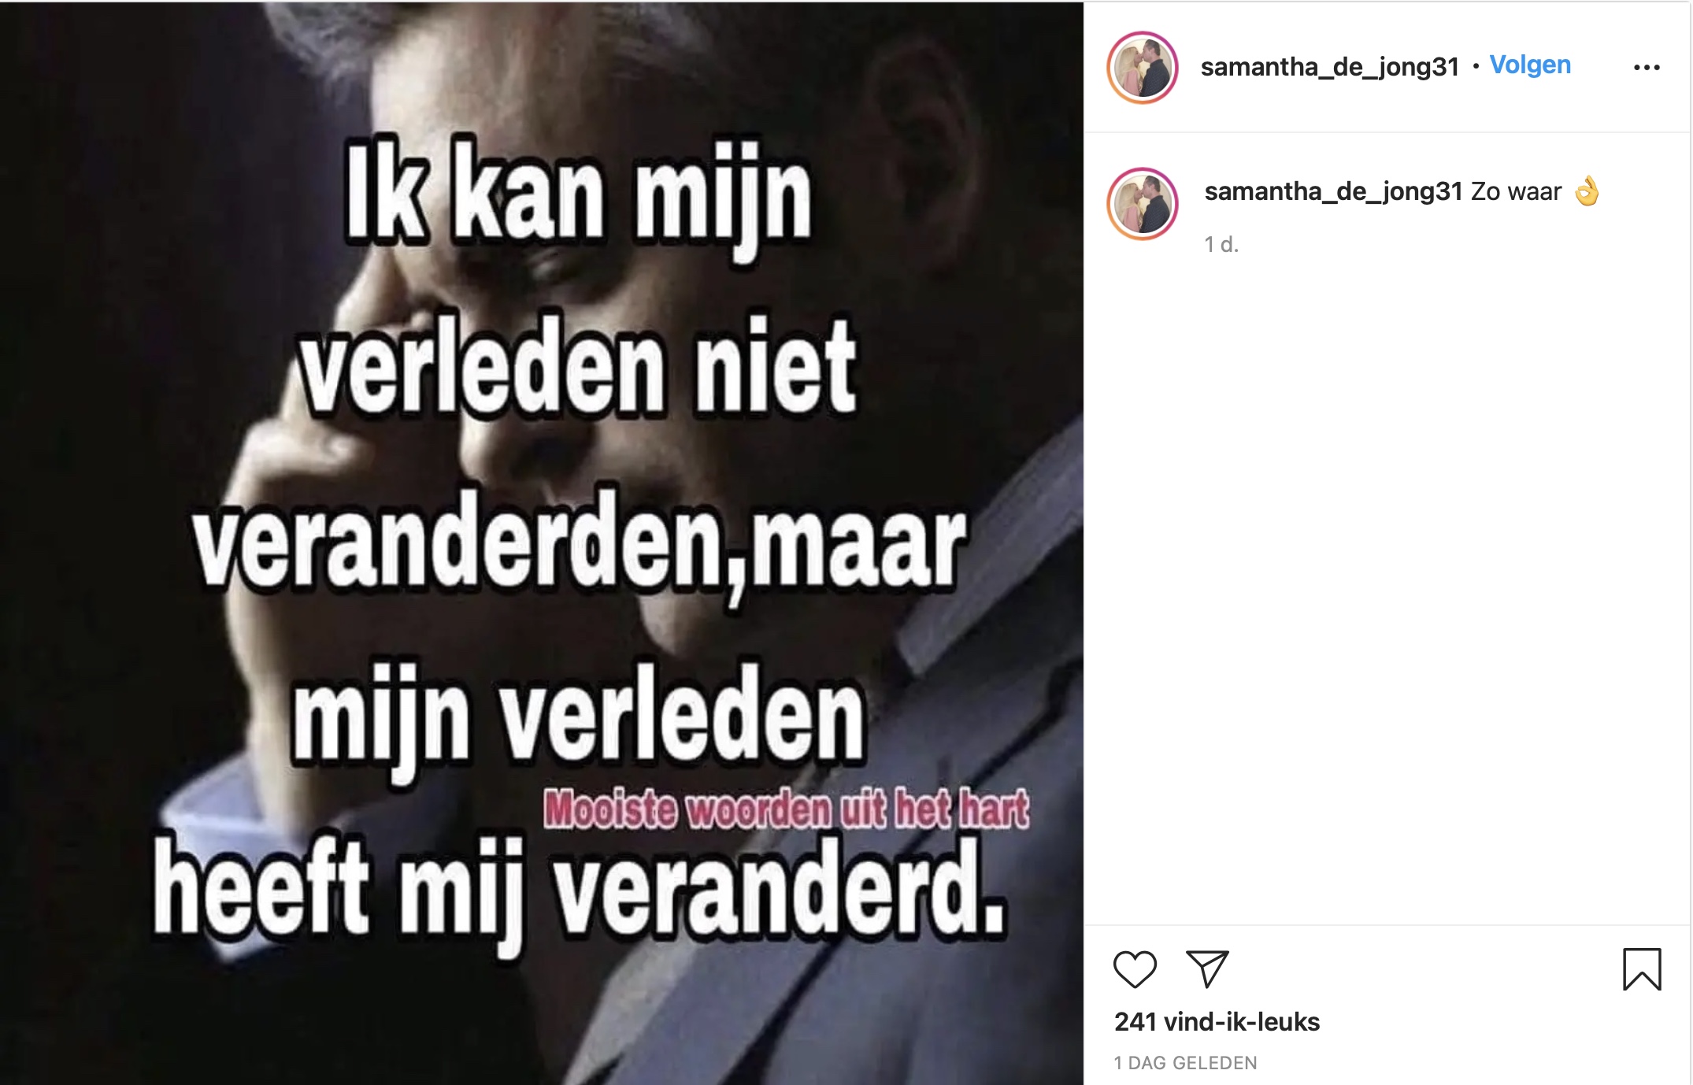This screenshot has width=1693, height=1085.
Task: View the 241 vind-ik-leuks list
Action: click(1217, 1022)
